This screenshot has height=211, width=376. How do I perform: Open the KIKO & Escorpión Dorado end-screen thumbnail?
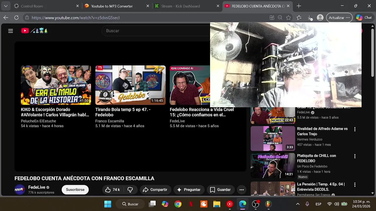56,85
